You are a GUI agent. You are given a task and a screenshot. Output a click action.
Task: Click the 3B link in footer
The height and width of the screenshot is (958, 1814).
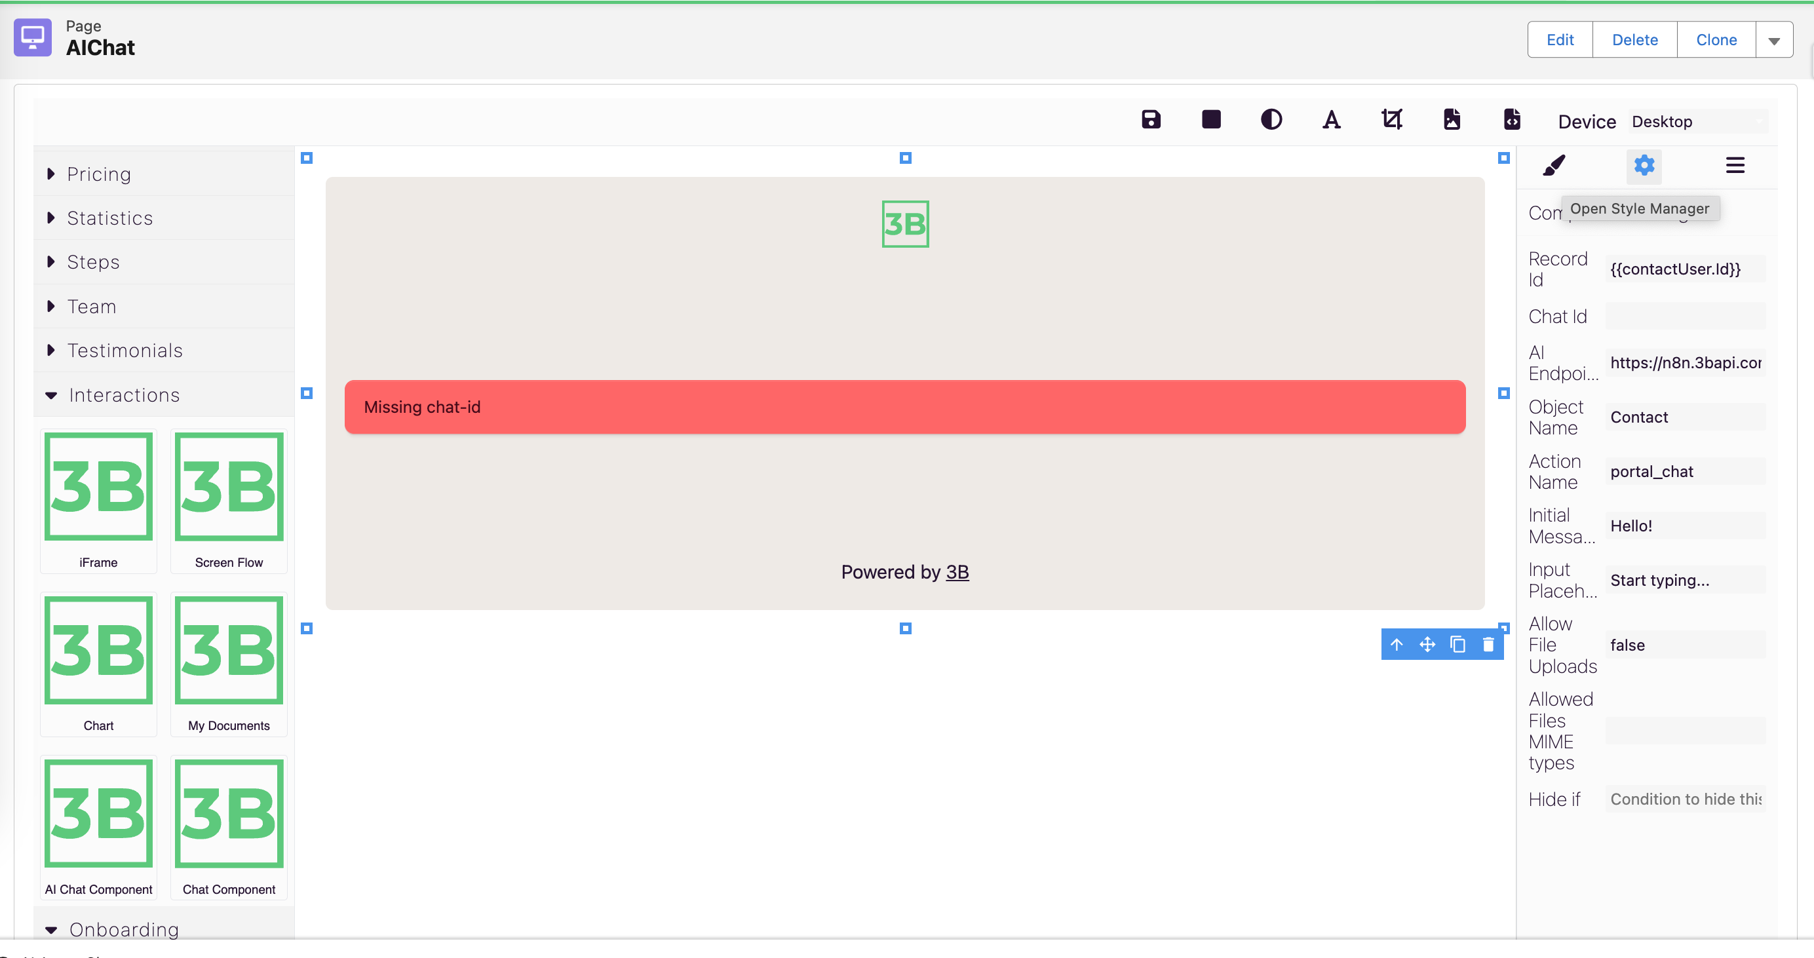click(957, 571)
